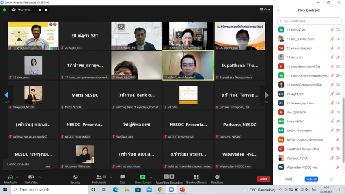Open the View layout menu
345x194 pixels.
(265, 9)
